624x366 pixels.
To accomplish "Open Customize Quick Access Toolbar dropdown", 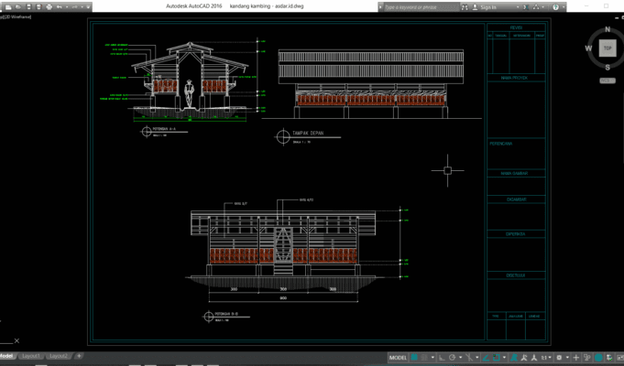I will click(x=88, y=7).
